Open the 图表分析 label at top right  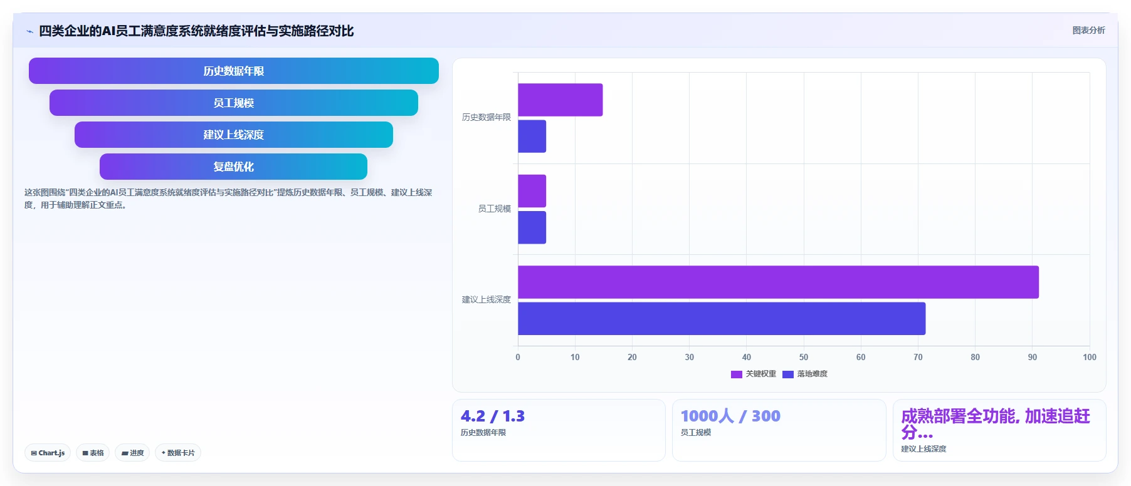click(x=1088, y=30)
